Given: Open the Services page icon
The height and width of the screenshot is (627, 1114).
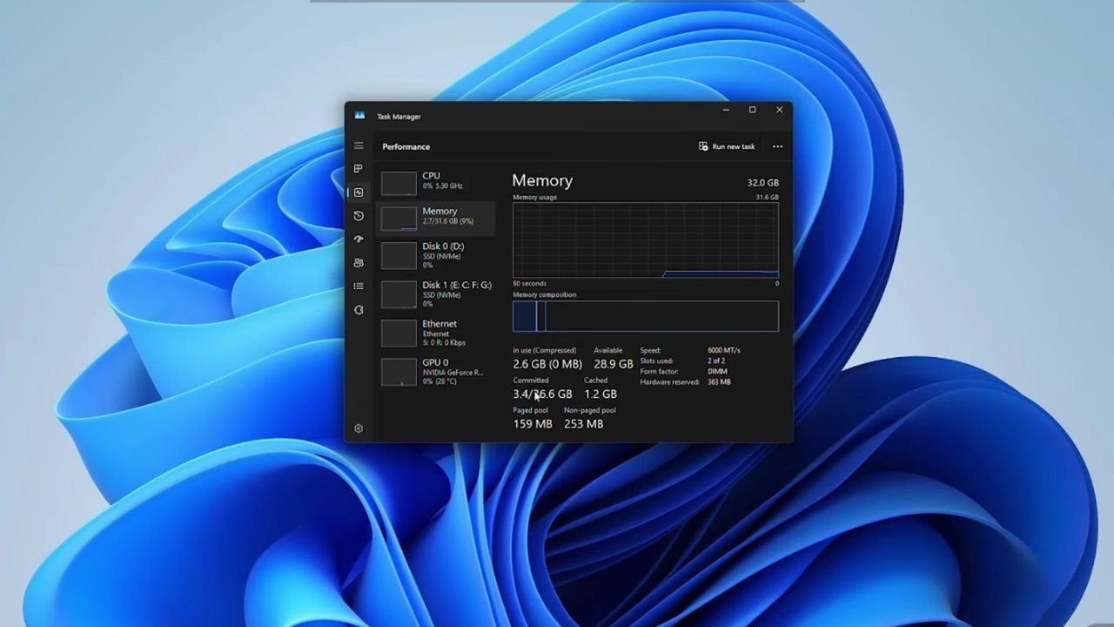Looking at the screenshot, I should point(359,309).
